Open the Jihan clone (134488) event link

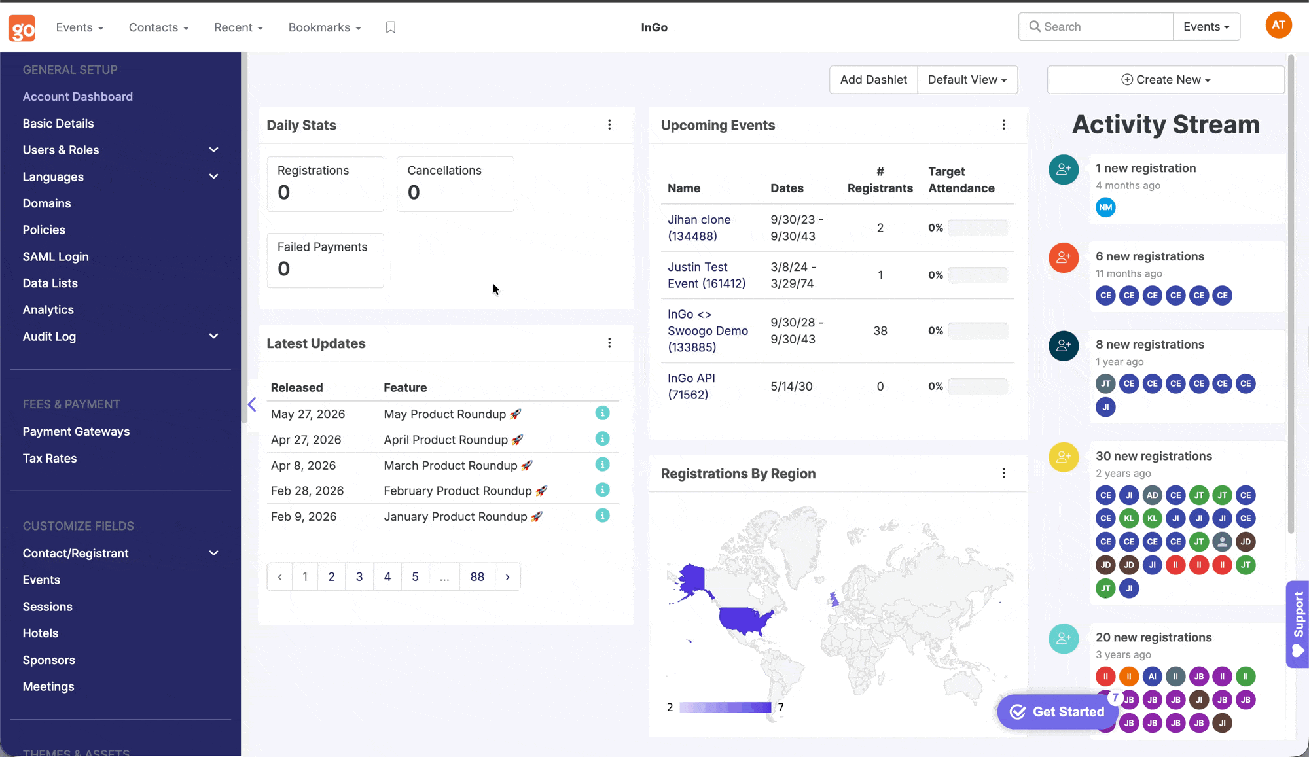pos(699,228)
